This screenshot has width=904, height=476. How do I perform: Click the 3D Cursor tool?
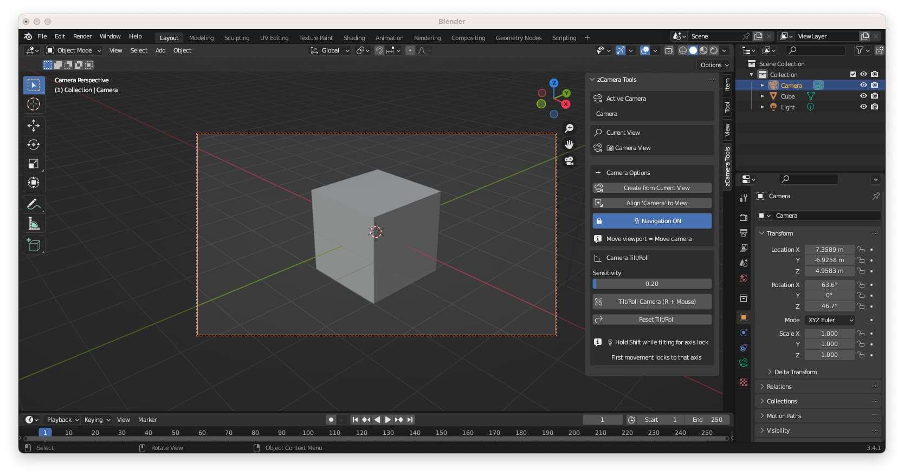34,104
